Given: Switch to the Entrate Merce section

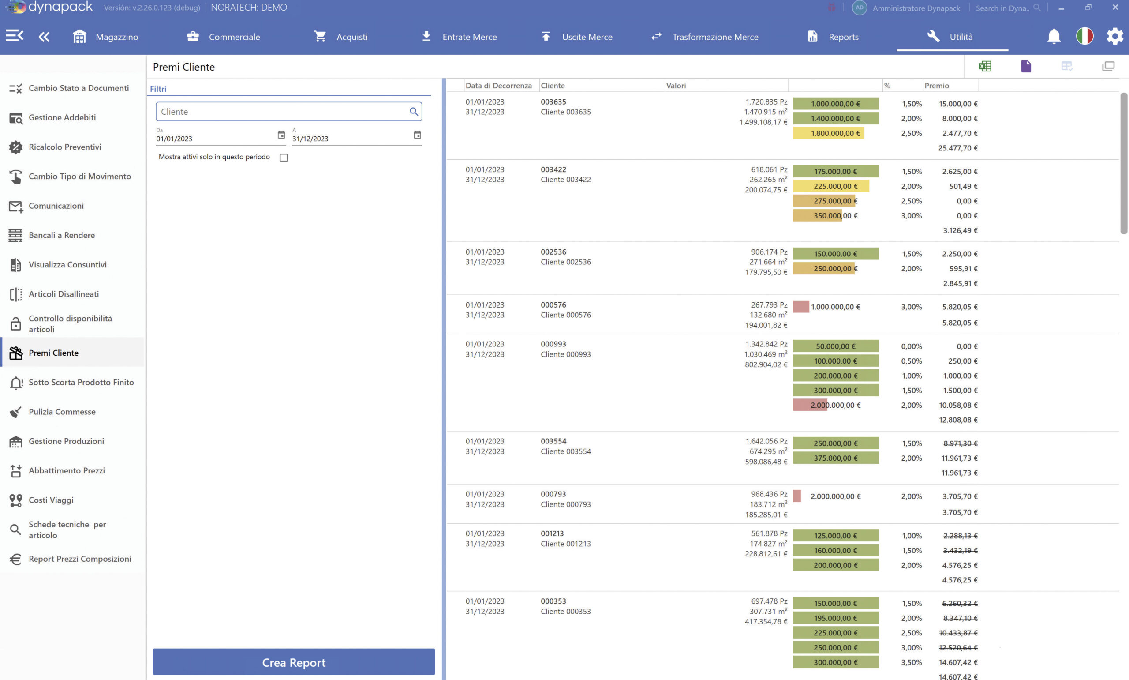Looking at the screenshot, I should click(x=459, y=37).
